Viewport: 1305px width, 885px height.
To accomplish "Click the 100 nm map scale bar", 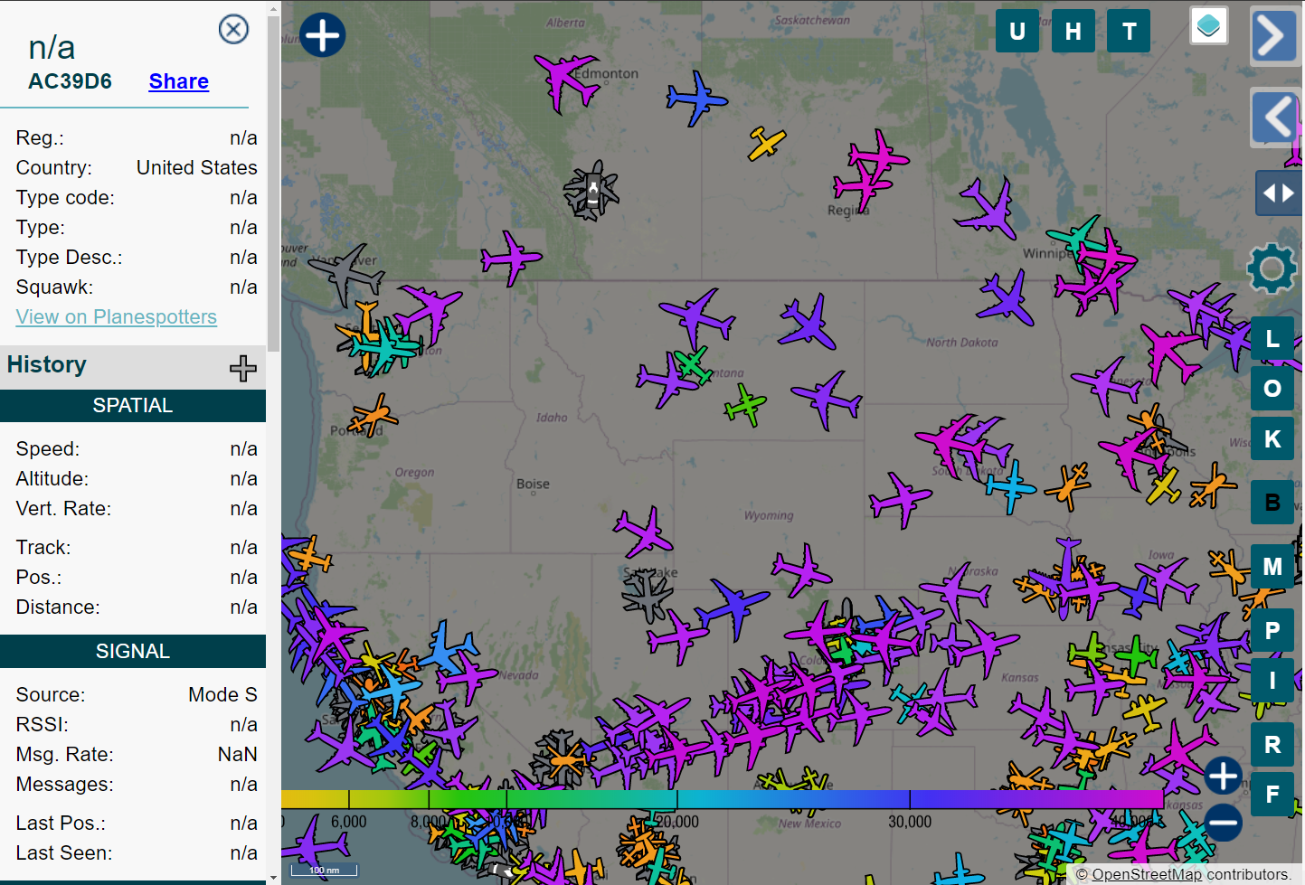I will [325, 870].
